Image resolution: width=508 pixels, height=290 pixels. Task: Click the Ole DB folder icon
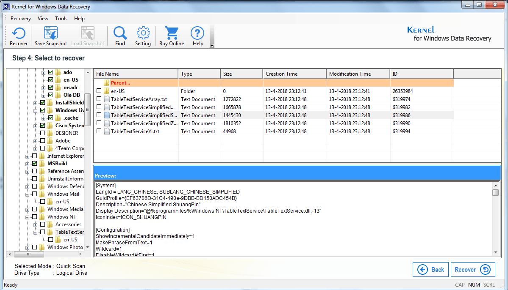tap(58, 95)
